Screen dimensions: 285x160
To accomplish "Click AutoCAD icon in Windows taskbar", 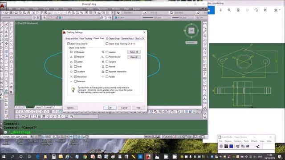I will point(148,156).
